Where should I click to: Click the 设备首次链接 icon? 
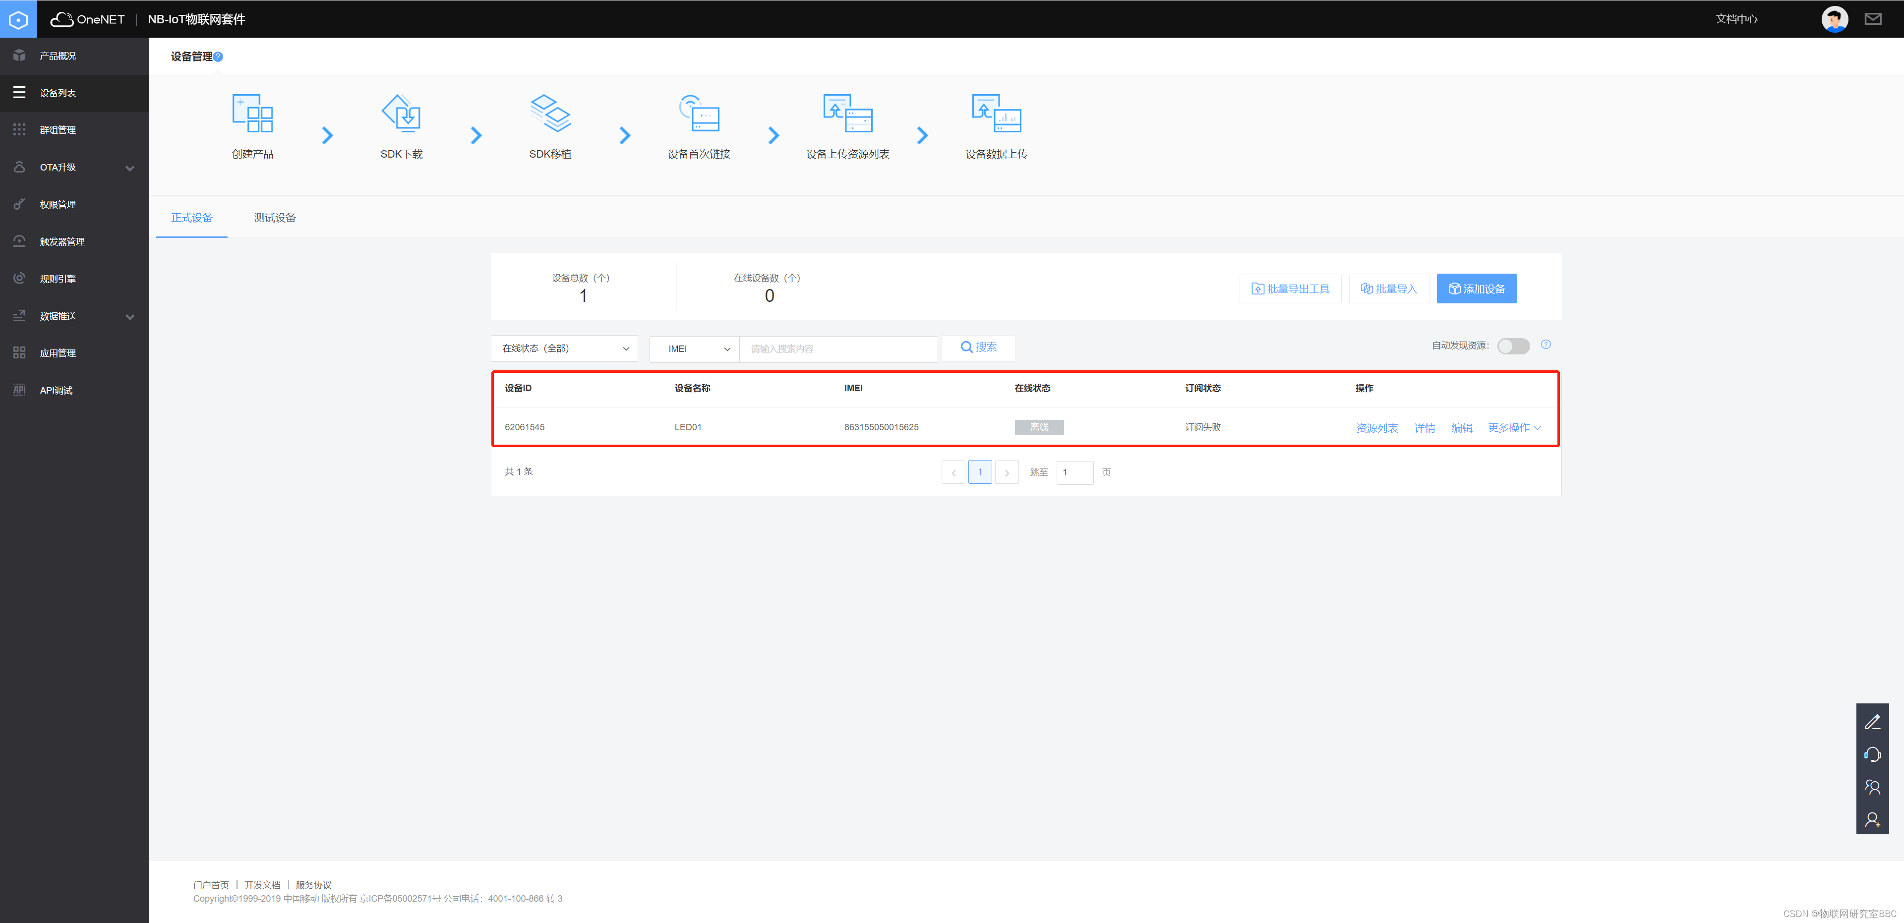(x=699, y=113)
